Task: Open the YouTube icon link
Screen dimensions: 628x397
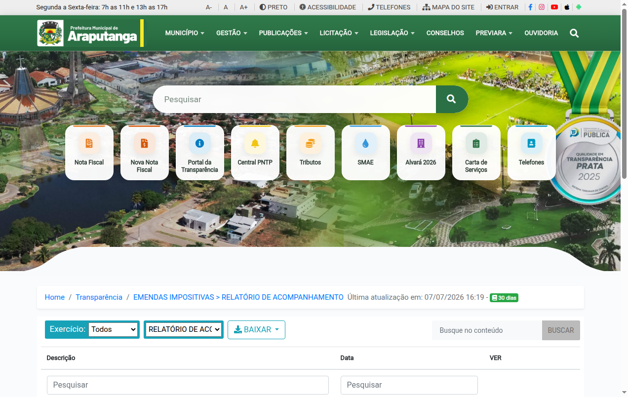Action: pyautogui.click(x=554, y=7)
